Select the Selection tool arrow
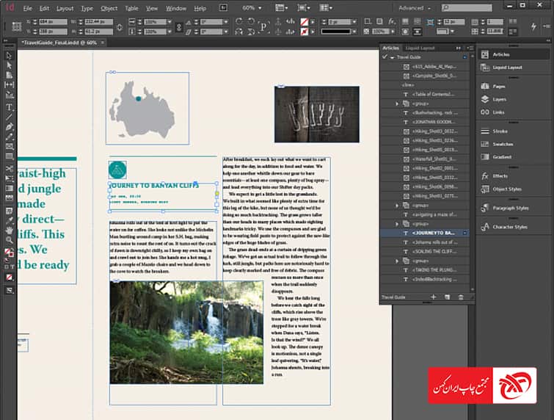554x420 pixels. point(9,56)
